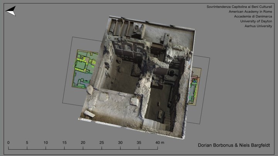Click the 3D tomb model rendering
The width and height of the screenshot is (278, 156).
click(137, 77)
